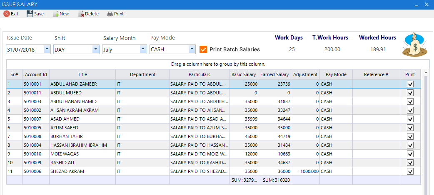Select the BURHAN TAHIR row

click(x=82, y=136)
